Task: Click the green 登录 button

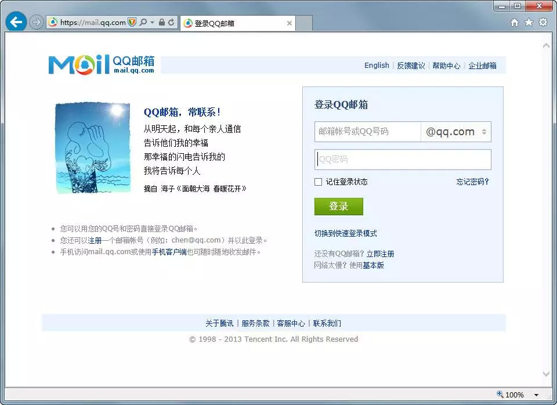Action: click(338, 207)
